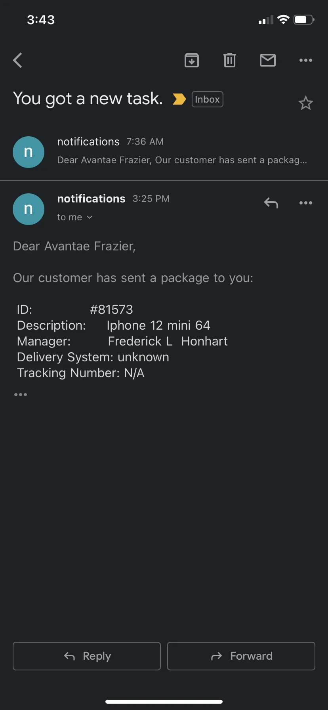
Task: Archive this email conversation
Action: coord(192,60)
